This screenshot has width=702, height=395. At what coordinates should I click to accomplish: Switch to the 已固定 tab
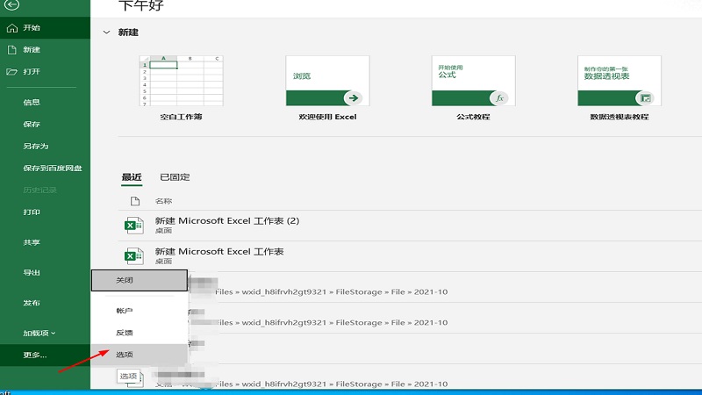click(x=175, y=177)
